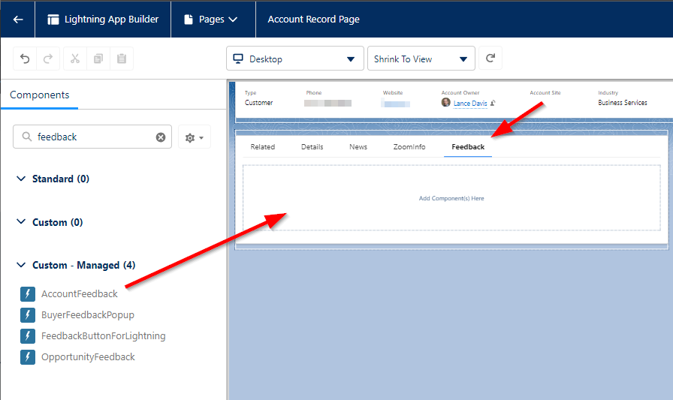Viewport: 673px width, 400px height.
Task: Click the FeedbackButtonForLightning label
Action: [x=104, y=335]
